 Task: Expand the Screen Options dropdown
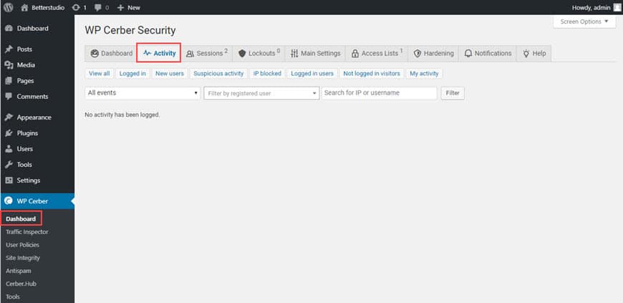(584, 22)
